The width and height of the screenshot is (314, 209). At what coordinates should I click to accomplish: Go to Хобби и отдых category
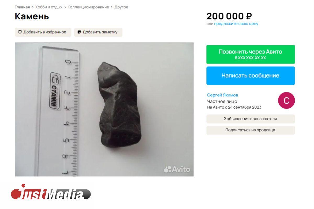[x=49, y=7]
